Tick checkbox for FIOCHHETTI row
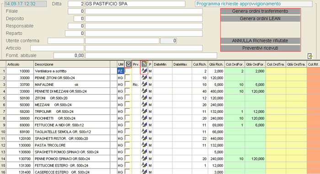 (x=128, y=118)
